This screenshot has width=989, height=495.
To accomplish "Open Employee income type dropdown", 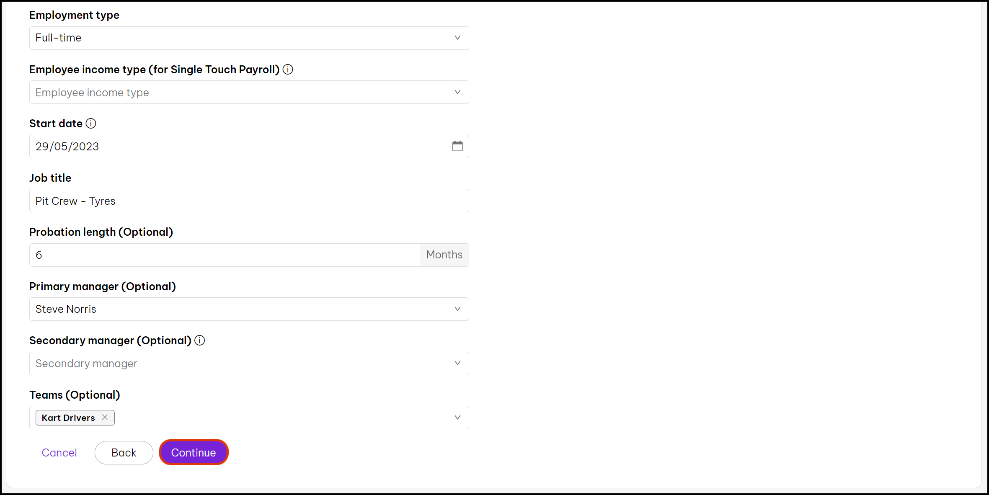I will 249,92.
